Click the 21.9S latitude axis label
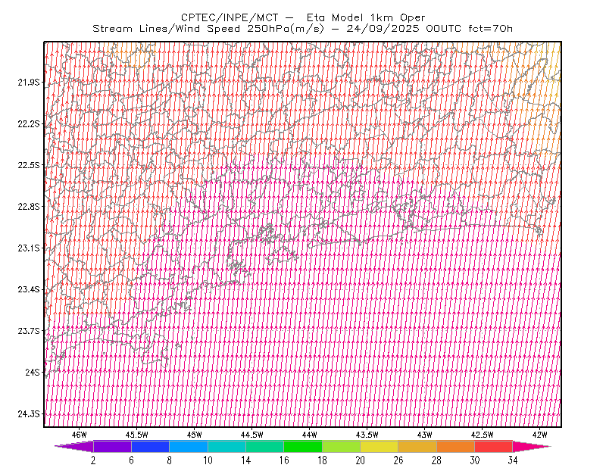 (29, 82)
